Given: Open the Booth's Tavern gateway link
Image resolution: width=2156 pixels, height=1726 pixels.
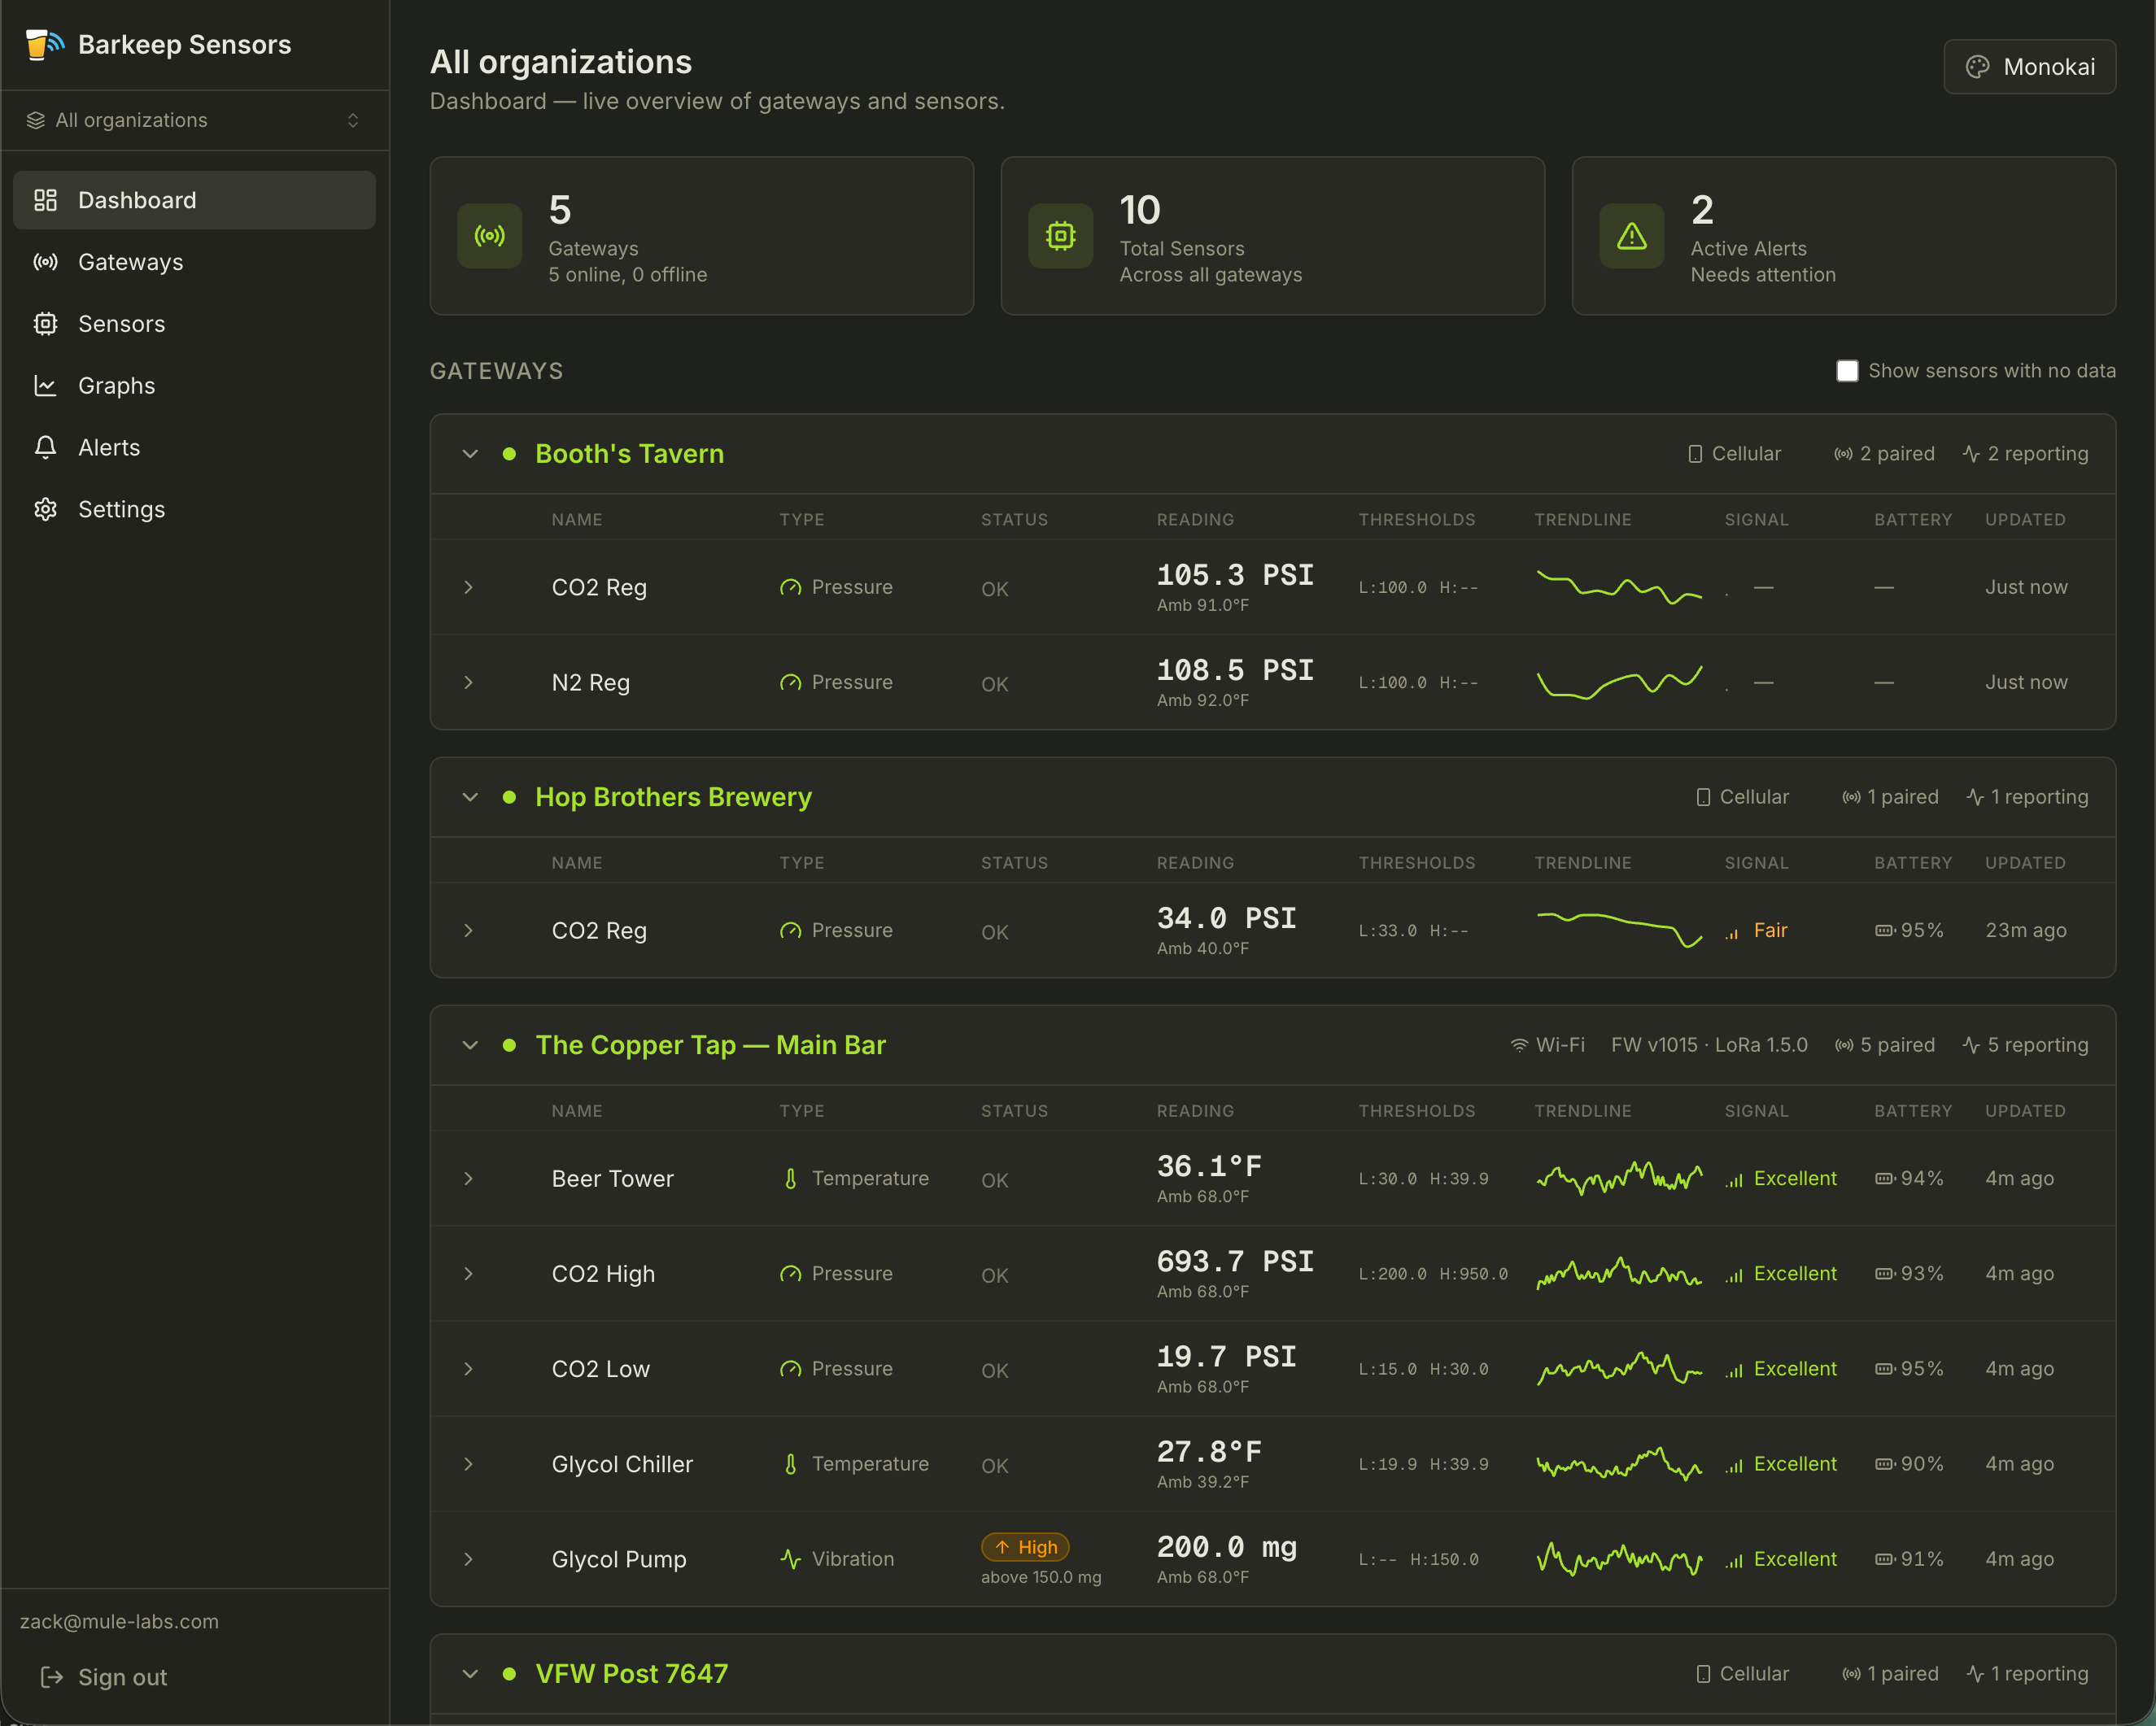Looking at the screenshot, I should [x=630, y=454].
